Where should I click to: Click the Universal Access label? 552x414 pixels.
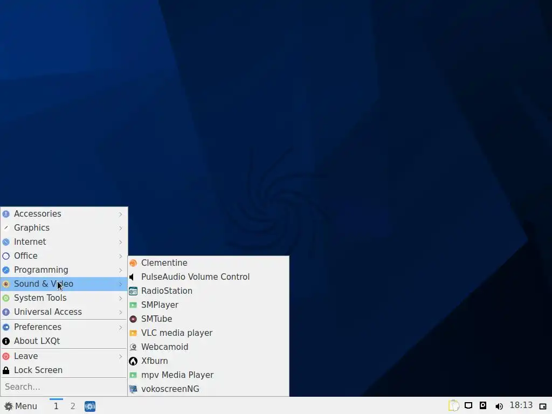point(48,312)
